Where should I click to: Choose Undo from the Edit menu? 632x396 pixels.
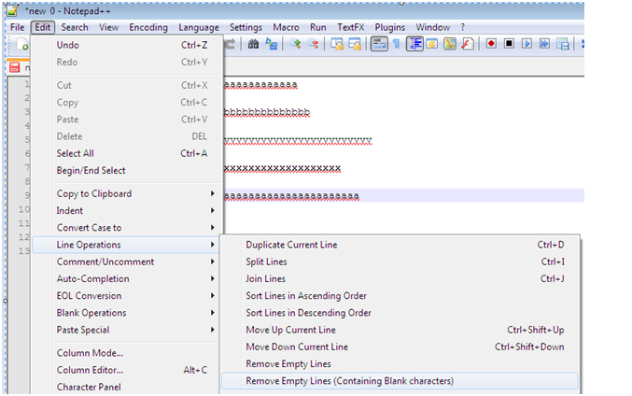127,45
